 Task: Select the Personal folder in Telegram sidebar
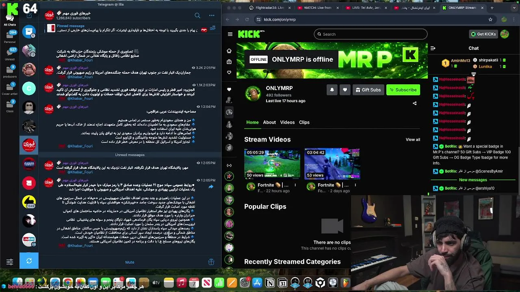(x=10, y=37)
